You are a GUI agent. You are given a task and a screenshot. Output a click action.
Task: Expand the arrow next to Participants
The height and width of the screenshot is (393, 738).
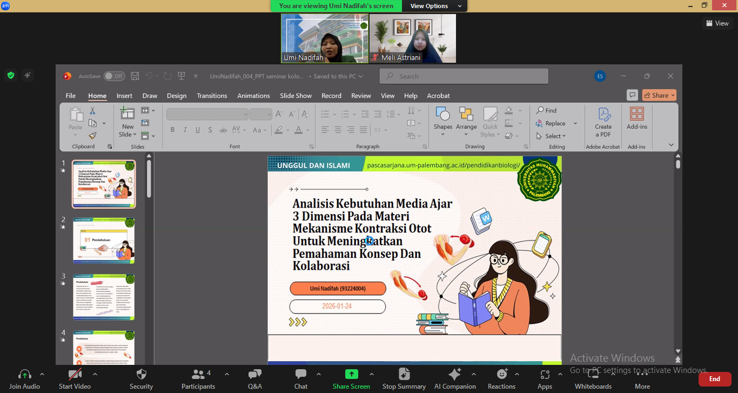coord(226,374)
